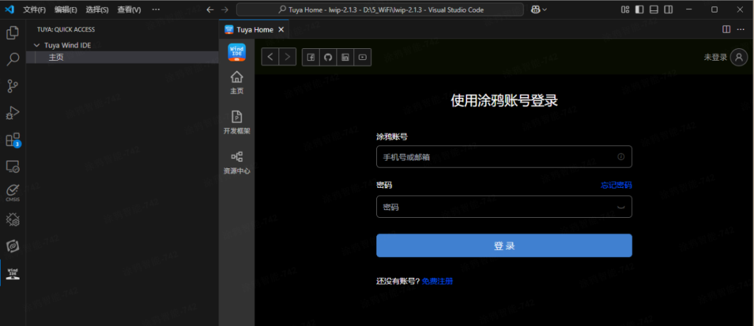
Task: Open the Copilot icon in title bar
Action: [x=535, y=10]
